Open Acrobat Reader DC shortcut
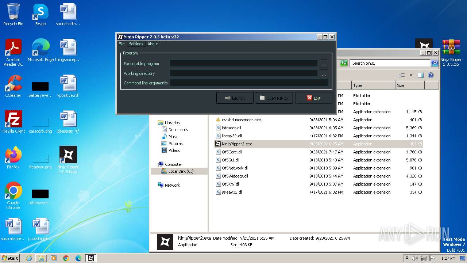Screen dimensions: 467x263 point(13,53)
